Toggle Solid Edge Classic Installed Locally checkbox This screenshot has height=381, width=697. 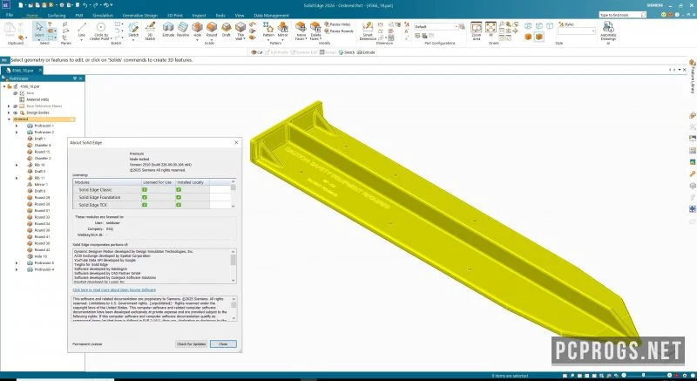point(179,190)
